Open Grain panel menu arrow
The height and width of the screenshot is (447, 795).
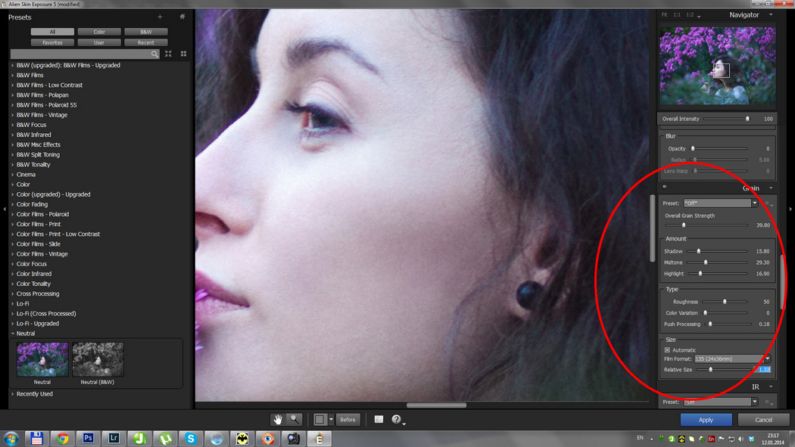click(x=772, y=188)
